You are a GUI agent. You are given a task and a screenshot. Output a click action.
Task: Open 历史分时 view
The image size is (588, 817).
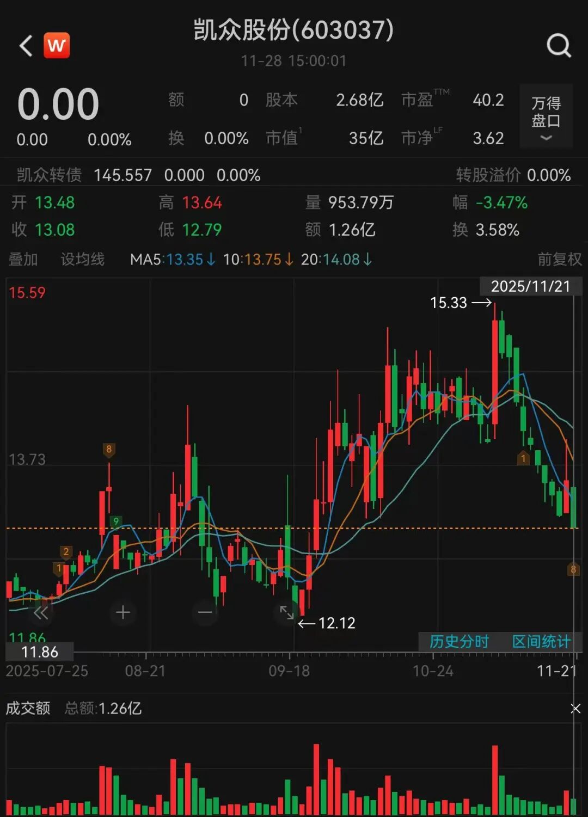tap(459, 642)
